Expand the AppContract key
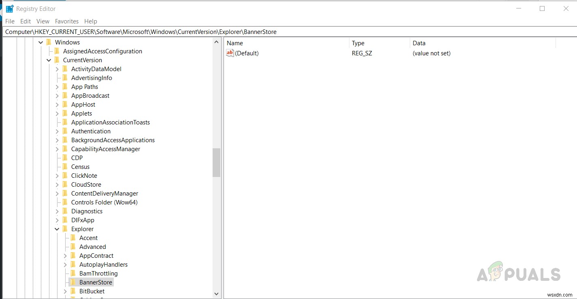Viewport: 577px width, 299px height. [x=65, y=256]
